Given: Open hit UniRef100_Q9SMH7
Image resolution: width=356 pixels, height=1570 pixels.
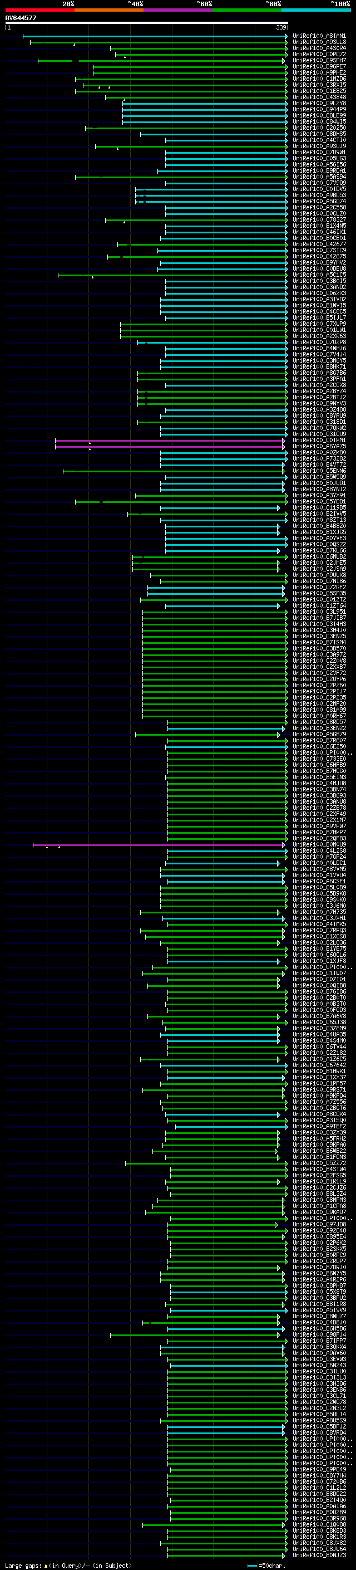Looking at the screenshot, I should pyautogui.click(x=319, y=60).
